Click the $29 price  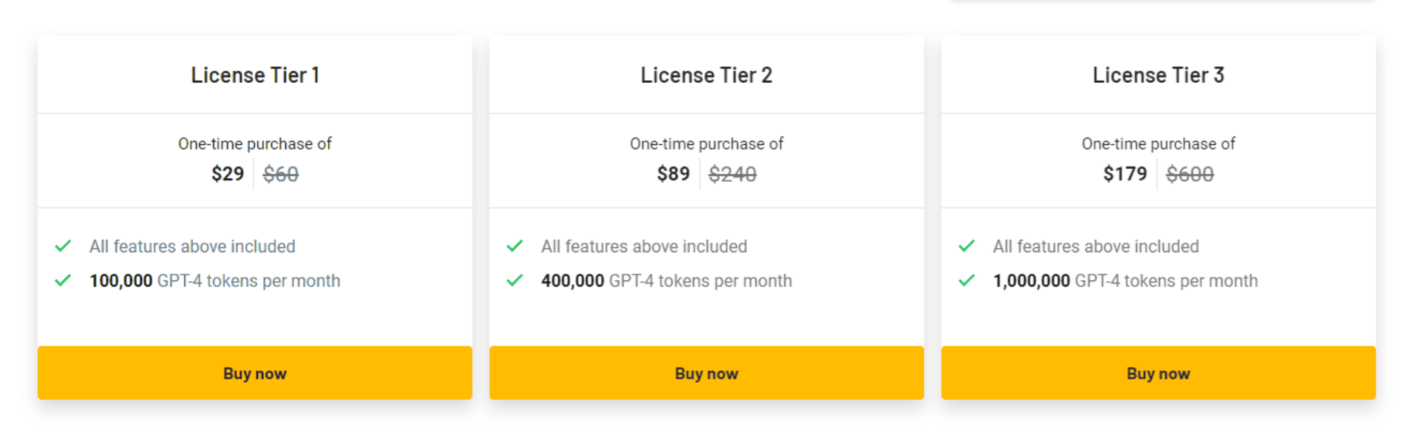[x=228, y=173]
